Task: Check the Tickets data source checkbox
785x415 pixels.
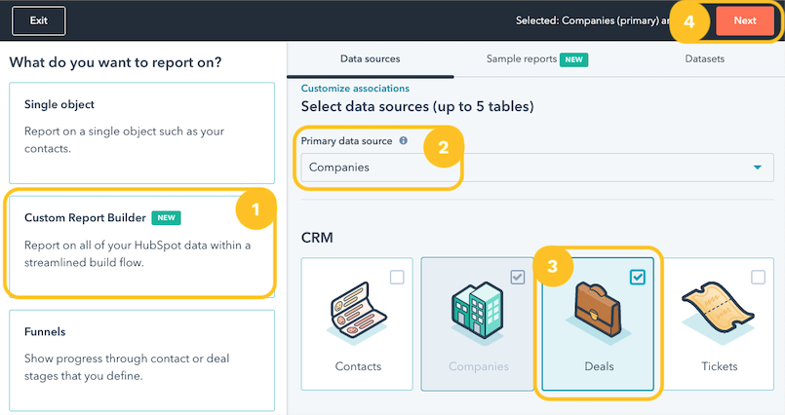Action: 758,277
